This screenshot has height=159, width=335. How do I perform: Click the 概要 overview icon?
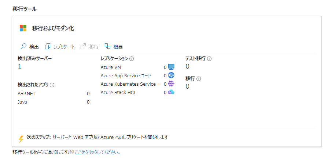pos(107,46)
